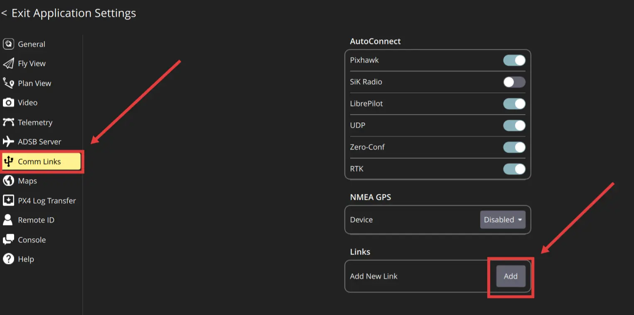Screen dimensions: 634x315
Task: Select ADSB Server label in sidebar
Action: pyautogui.click(x=39, y=142)
